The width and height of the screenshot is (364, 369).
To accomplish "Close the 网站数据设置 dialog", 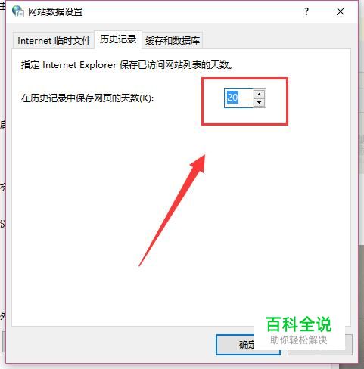I will click(341, 11).
